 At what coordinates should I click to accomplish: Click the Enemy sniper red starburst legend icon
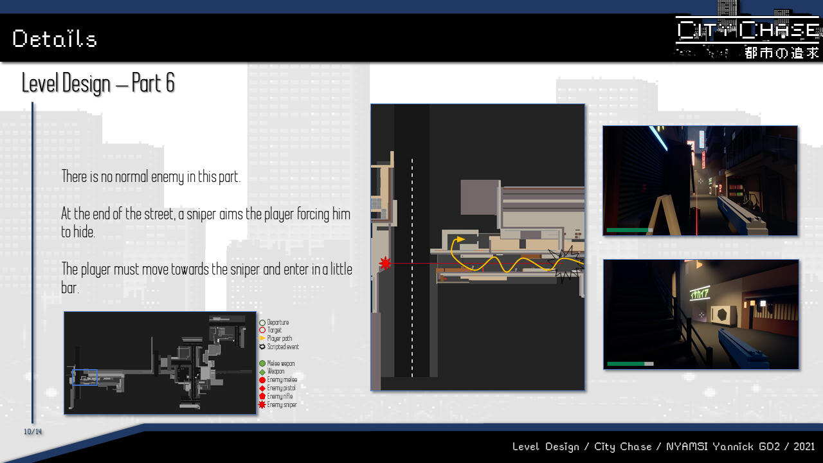(262, 404)
